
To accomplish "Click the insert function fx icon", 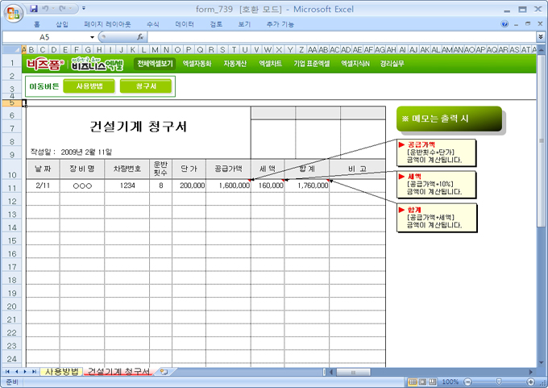I will [x=140, y=37].
